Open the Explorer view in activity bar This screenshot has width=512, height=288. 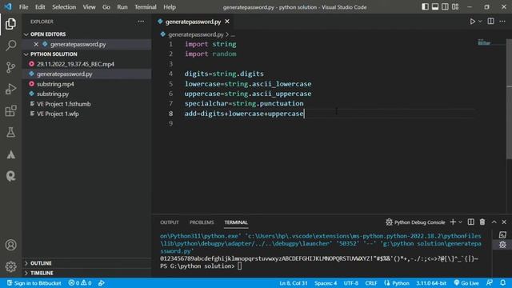[10, 24]
